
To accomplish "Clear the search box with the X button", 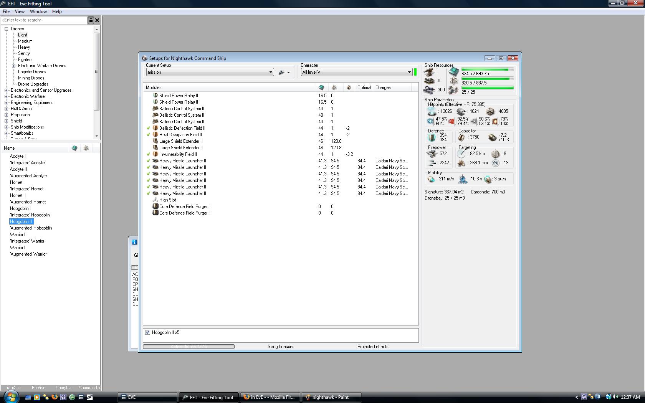I will 97,20.
